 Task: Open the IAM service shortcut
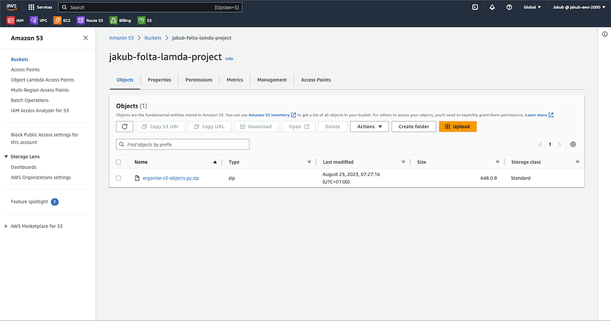point(16,21)
